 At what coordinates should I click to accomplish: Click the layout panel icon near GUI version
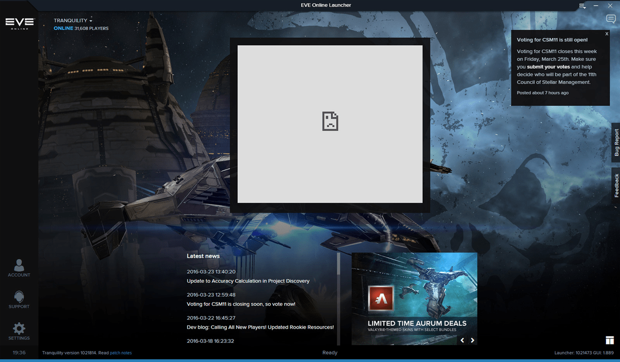(x=609, y=340)
